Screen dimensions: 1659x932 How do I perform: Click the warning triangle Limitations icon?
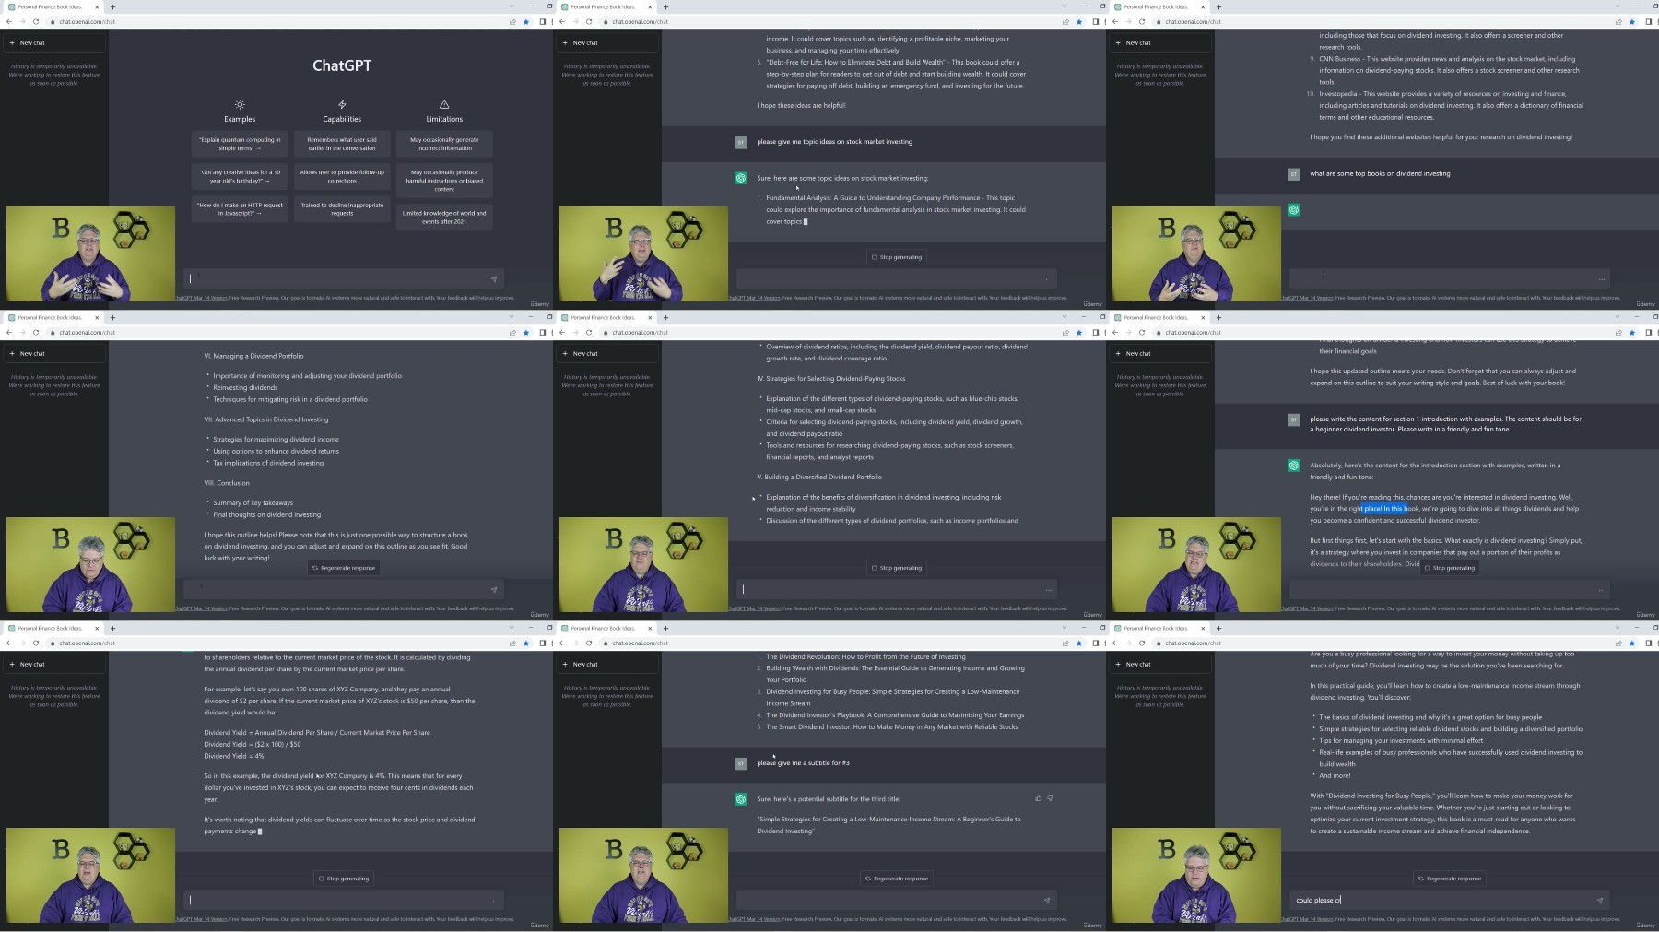pos(444,105)
